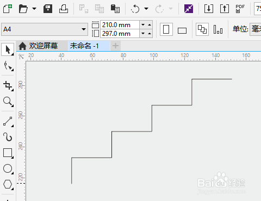Decrease page height with down stepper
261x201 pixels.
click(x=143, y=34)
